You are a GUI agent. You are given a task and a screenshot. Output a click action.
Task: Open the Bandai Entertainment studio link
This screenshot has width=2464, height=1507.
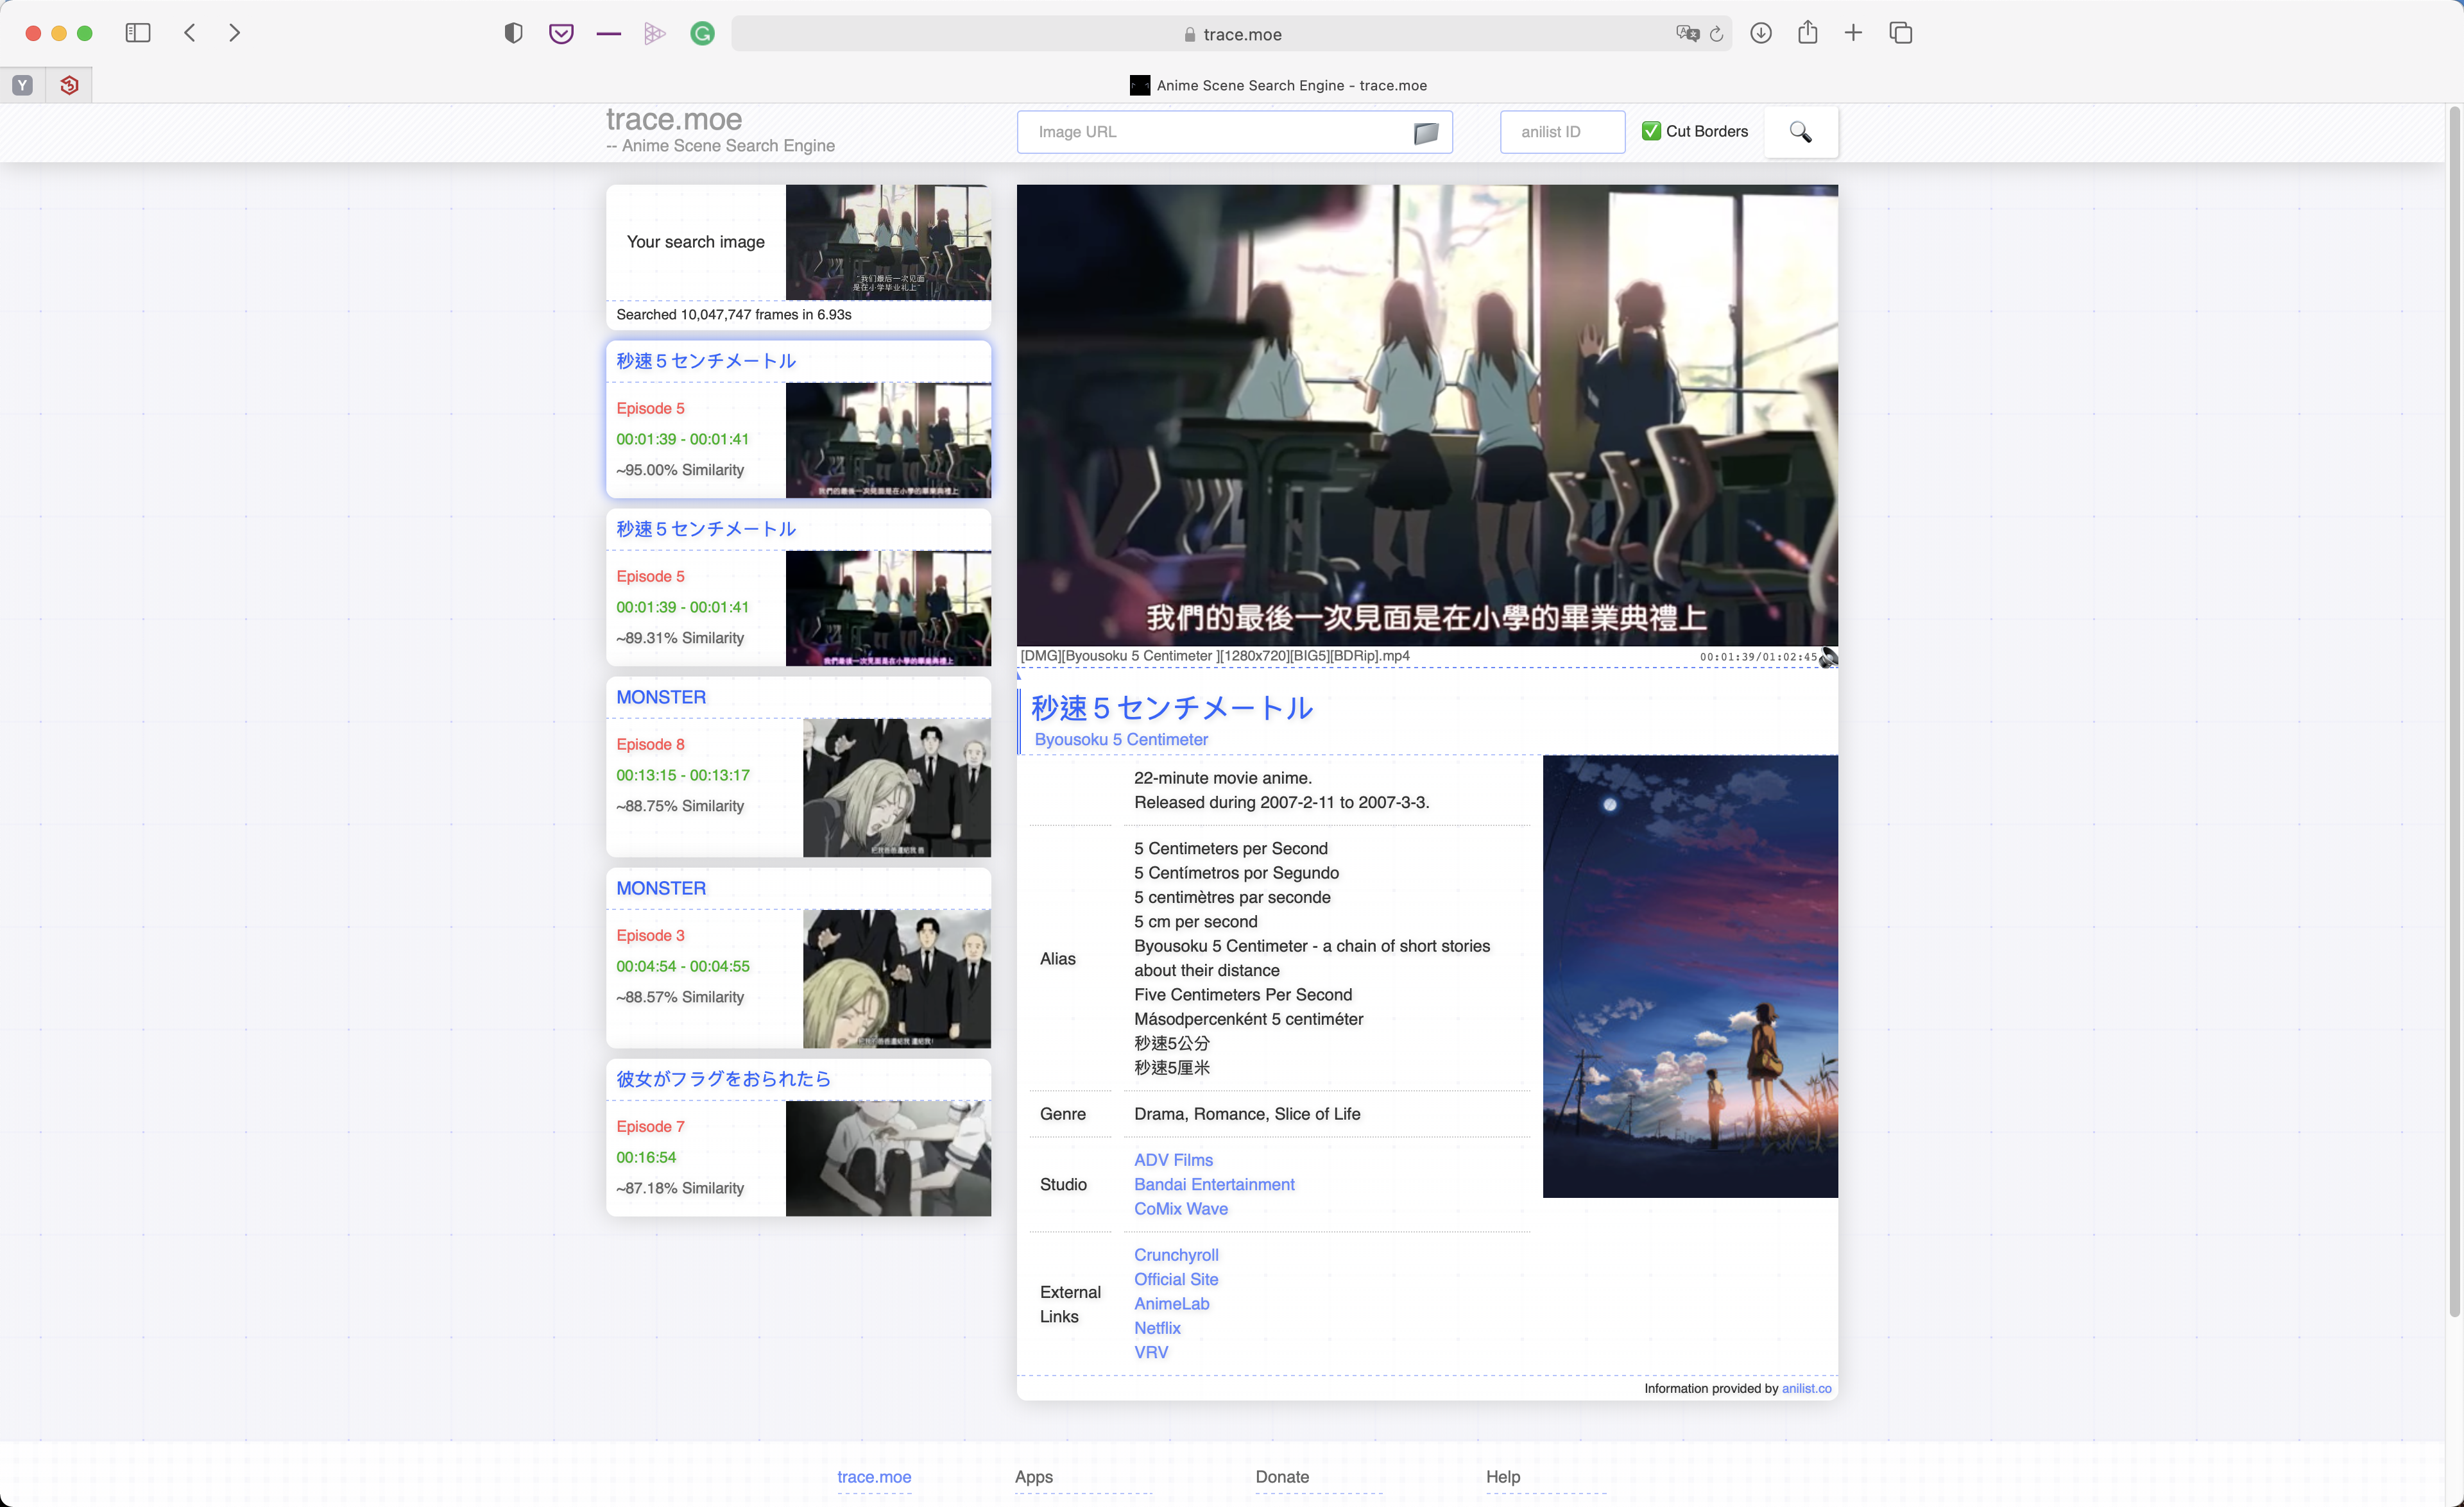[1214, 1184]
